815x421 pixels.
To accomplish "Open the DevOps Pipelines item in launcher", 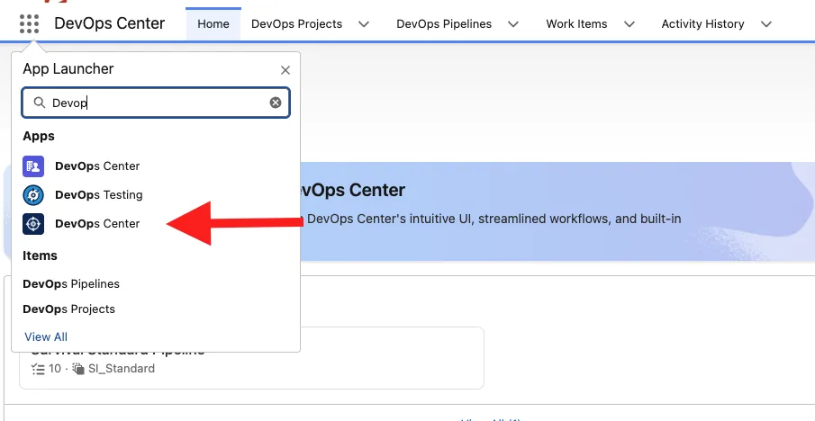I will [71, 284].
